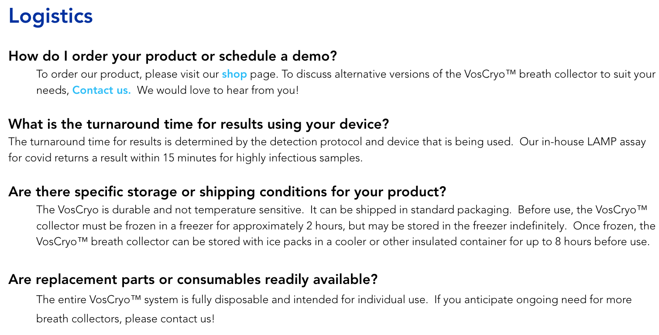Click the replacement parts or consumables question
This screenshot has height=335, width=659.
click(x=193, y=280)
